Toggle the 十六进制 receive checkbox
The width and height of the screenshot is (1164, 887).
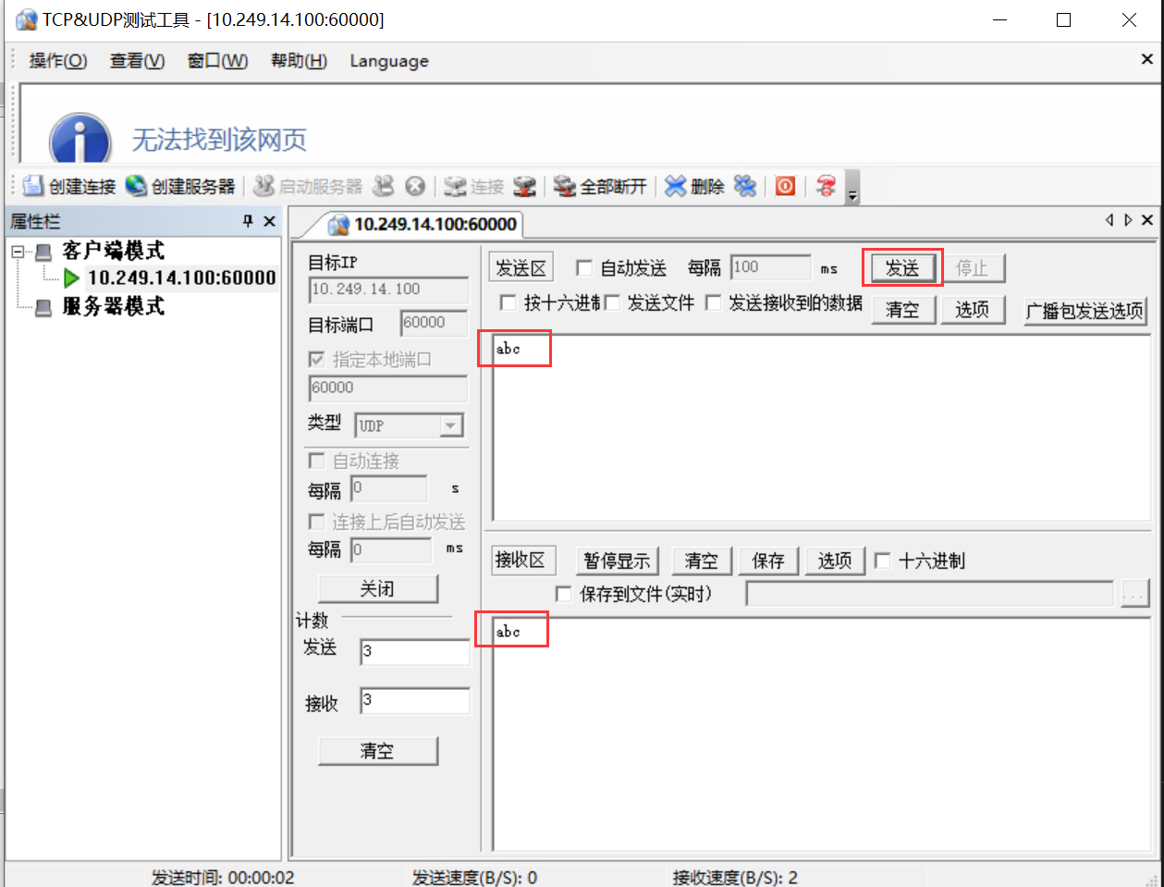click(x=882, y=561)
